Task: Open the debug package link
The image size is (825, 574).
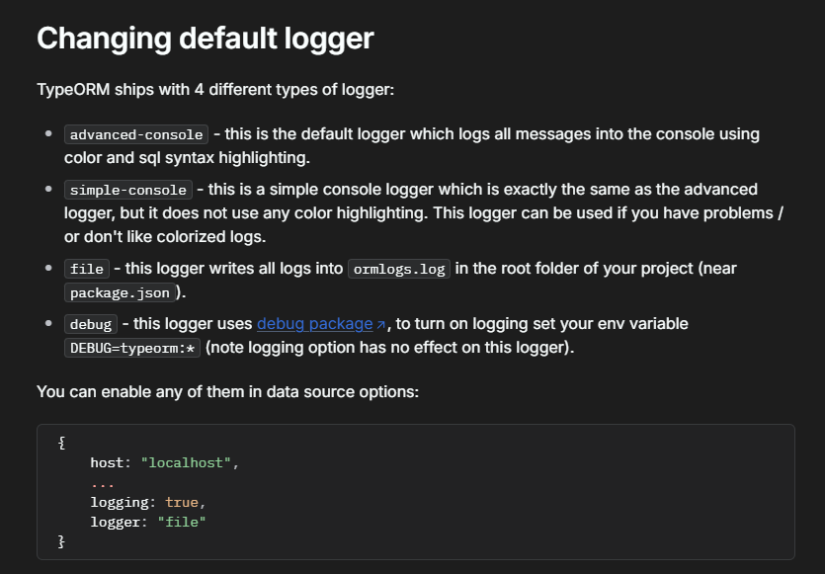Action: pyautogui.click(x=314, y=324)
